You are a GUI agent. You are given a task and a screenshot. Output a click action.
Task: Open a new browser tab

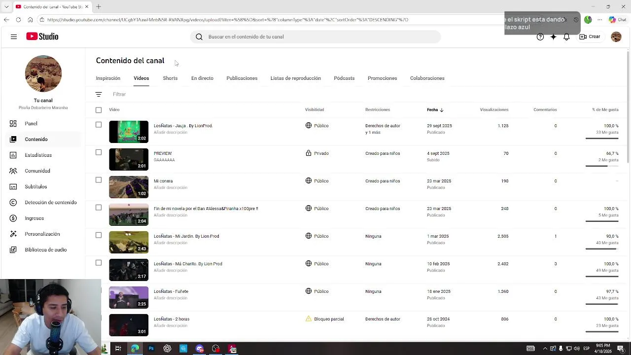click(99, 6)
